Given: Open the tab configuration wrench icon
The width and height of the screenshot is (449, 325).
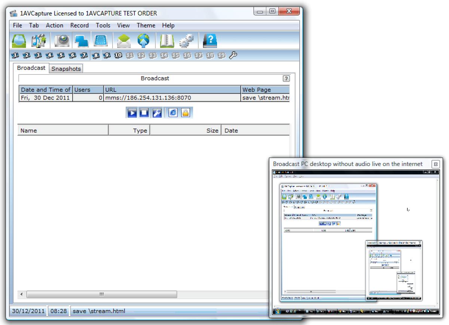Looking at the screenshot, I should click(232, 55).
